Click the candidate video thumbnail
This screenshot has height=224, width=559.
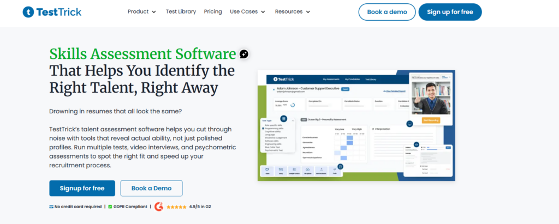[431, 98]
